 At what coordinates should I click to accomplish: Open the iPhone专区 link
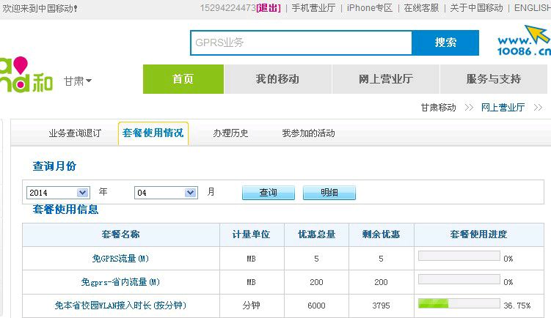pyautogui.click(x=369, y=8)
